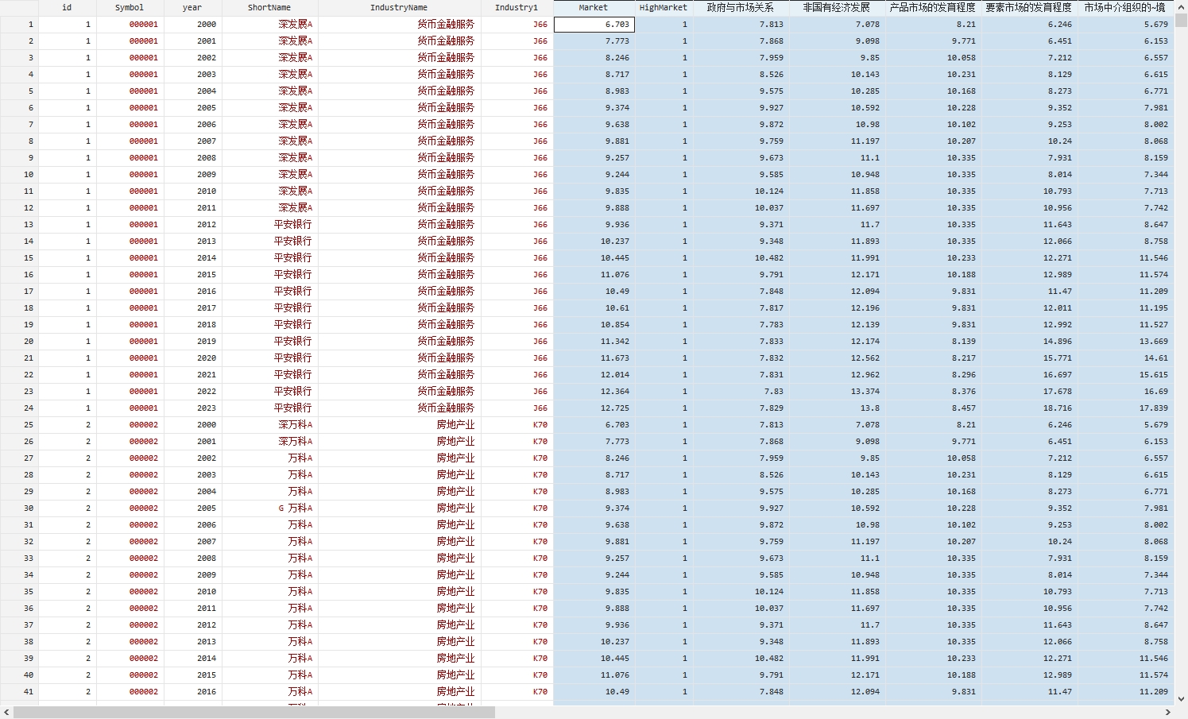Select row number 1 header
The image size is (1188, 719).
pyautogui.click(x=19, y=25)
